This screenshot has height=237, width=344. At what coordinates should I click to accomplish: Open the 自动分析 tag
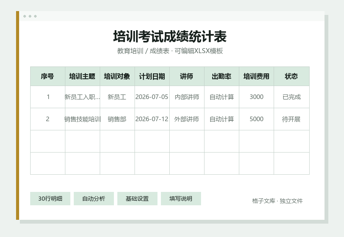(94, 199)
